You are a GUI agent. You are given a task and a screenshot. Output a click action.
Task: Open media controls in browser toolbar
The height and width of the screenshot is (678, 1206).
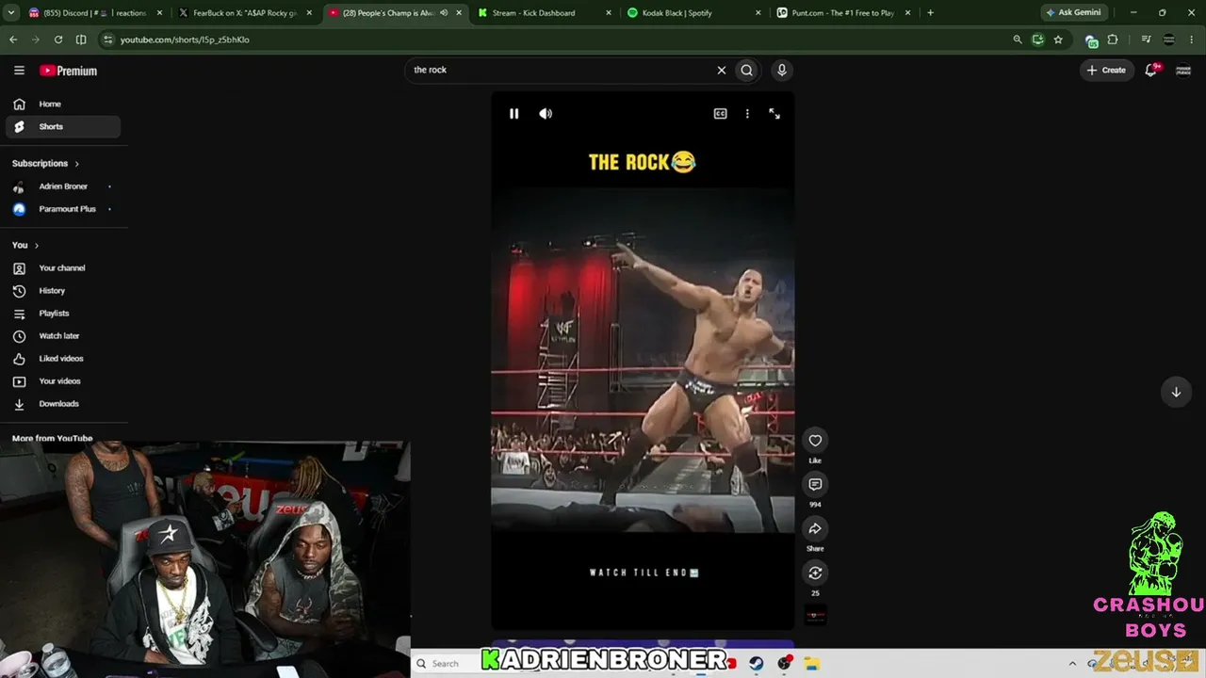point(1146,40)
